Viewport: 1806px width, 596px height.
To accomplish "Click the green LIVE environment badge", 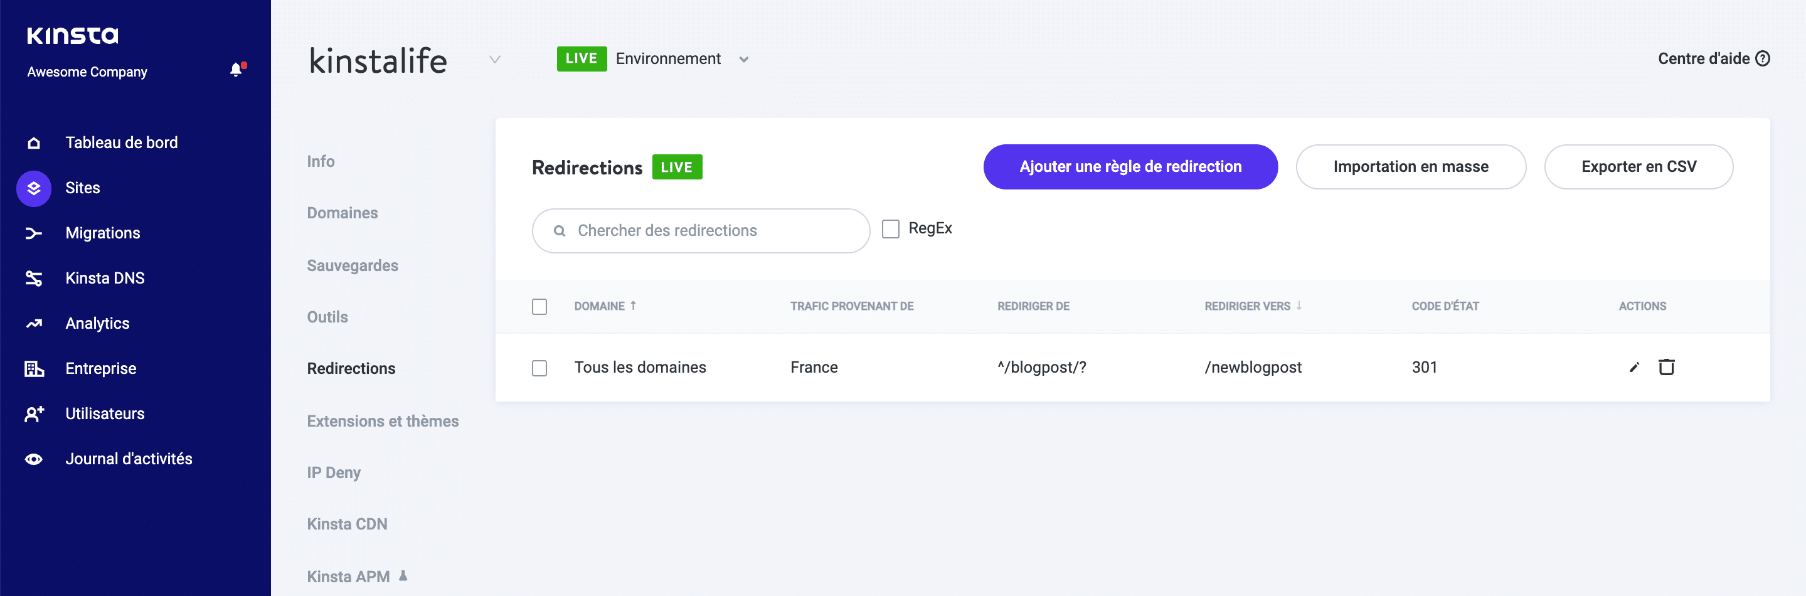I will tap(582, 59).
